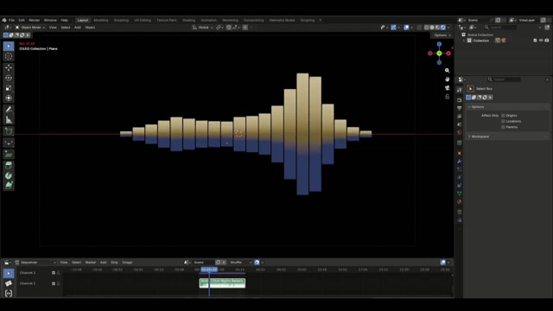Viewport: 553px width, 311px height.
Task: Toggle Collection exclude checkbox in outliner
Action: pyautogui.click(x=535, y=41)
